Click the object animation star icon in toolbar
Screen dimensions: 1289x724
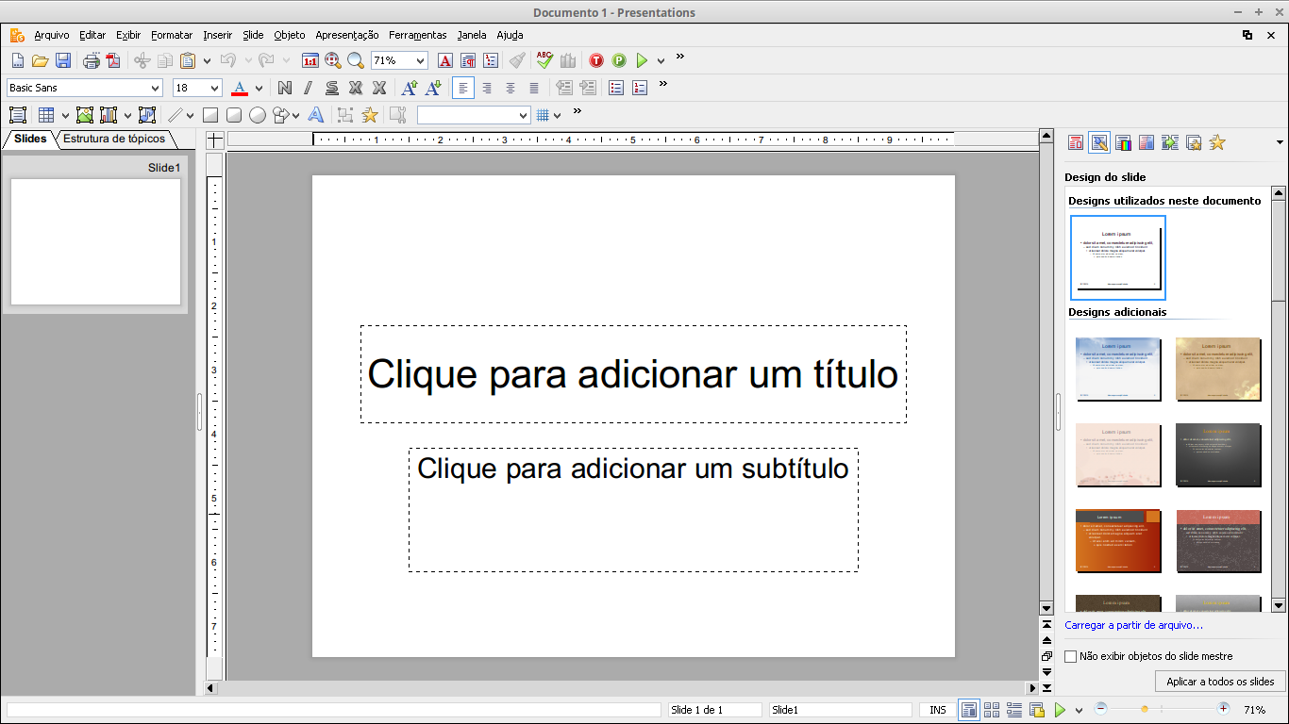click(370, 115)
